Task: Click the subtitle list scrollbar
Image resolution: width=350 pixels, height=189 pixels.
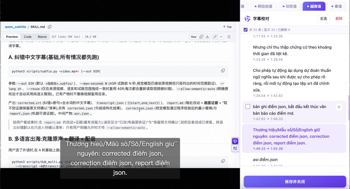Action: coord(348,108)
